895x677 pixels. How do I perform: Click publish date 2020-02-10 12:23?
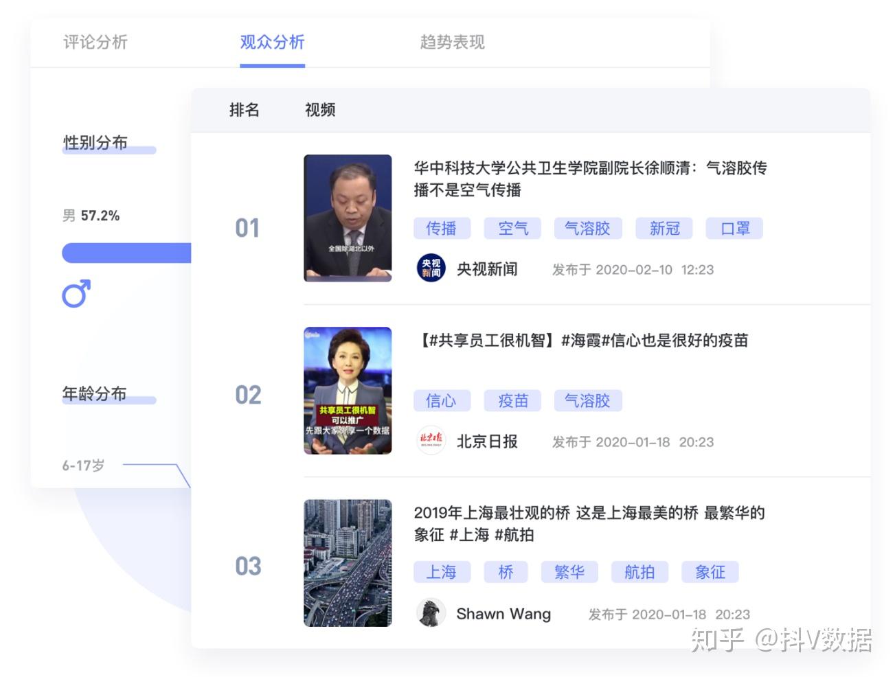[x=633, y=270]
